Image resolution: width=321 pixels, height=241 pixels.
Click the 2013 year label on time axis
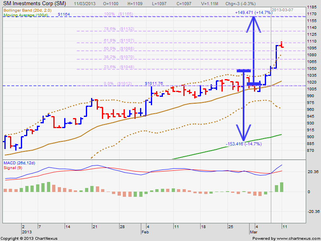[x=27, y=232]
